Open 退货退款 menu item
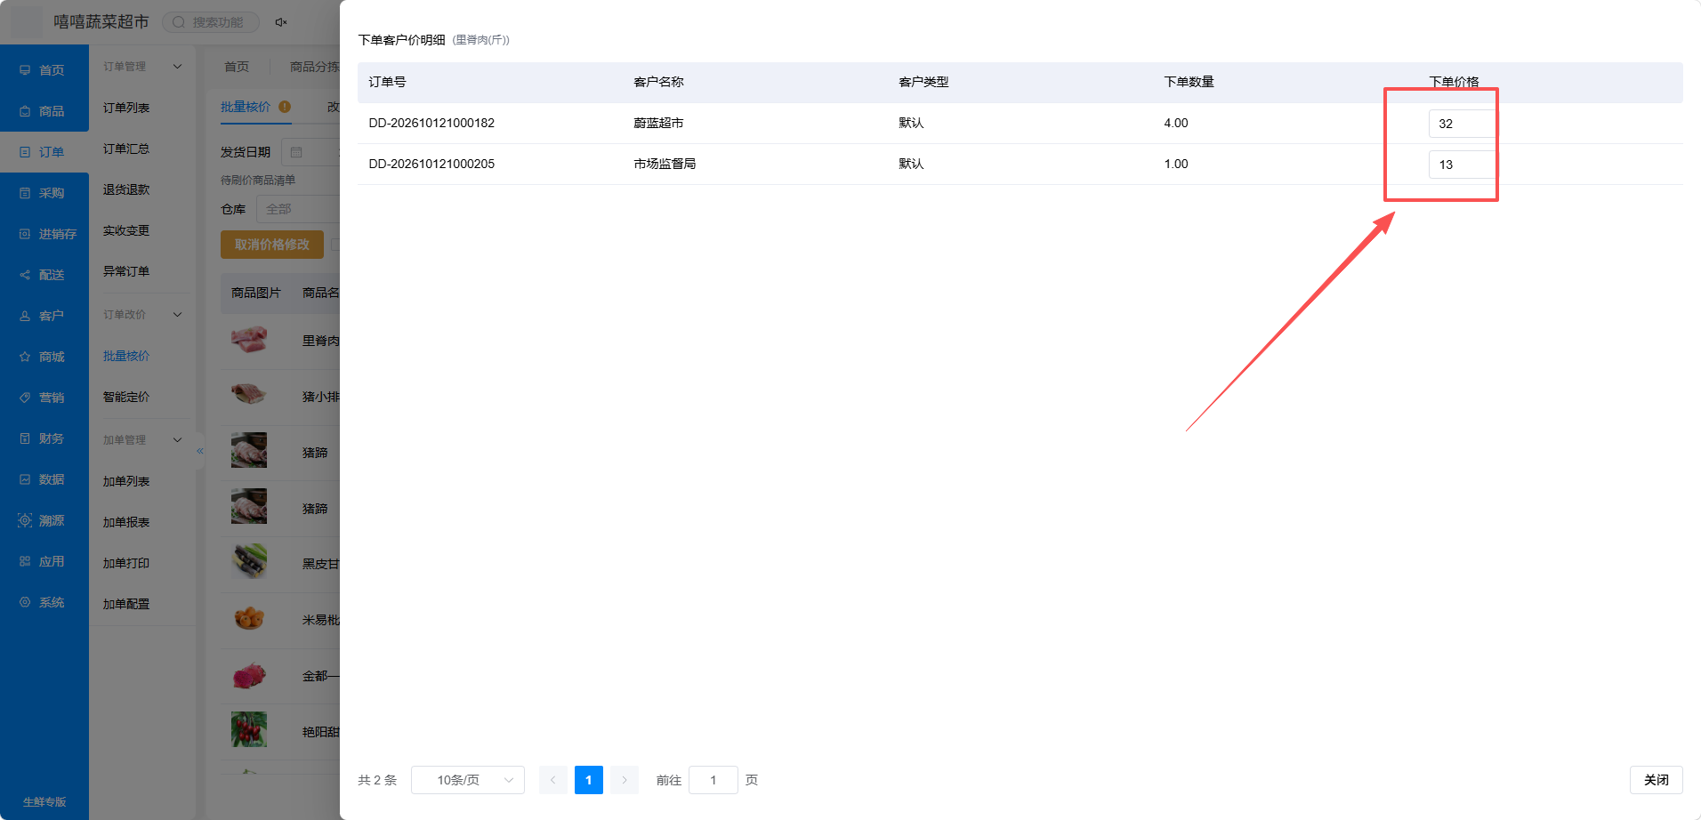Viewport: 1701px width, 820px height. 126,189
